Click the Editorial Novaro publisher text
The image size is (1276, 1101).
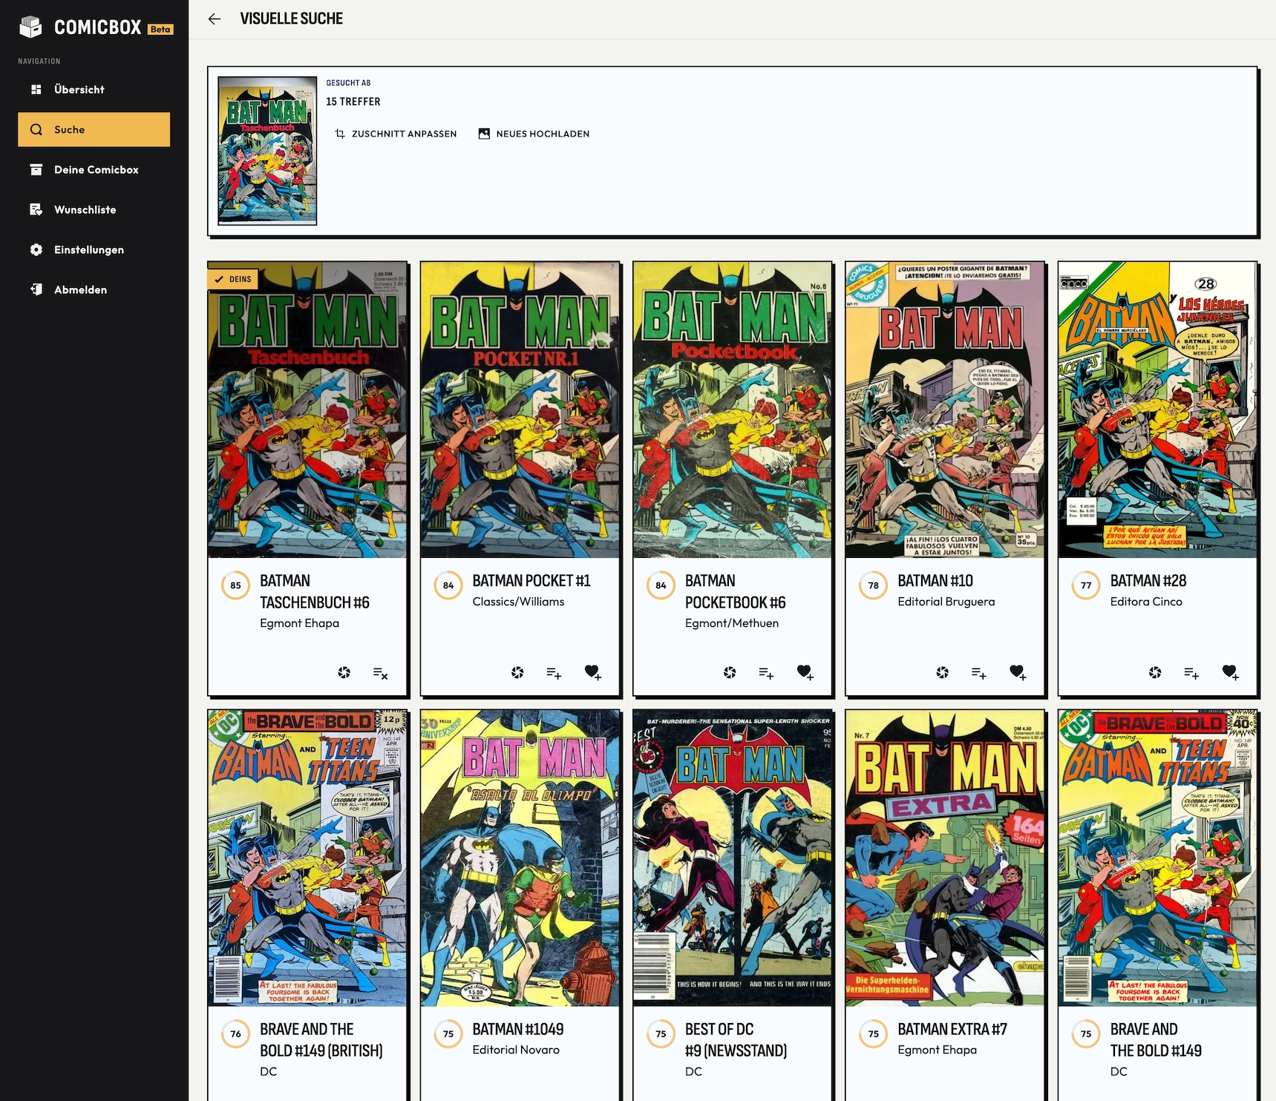coord(516,1051)
